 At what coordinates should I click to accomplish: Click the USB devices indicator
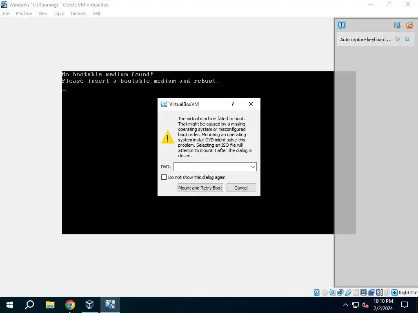[x=348, y=293]
